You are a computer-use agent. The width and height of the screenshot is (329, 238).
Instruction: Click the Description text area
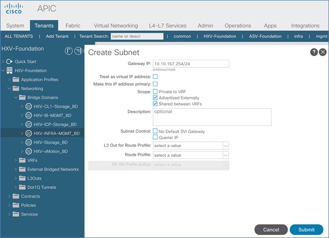(212, 117)
